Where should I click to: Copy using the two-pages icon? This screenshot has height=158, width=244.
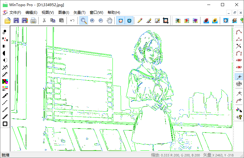click(53, 21)
